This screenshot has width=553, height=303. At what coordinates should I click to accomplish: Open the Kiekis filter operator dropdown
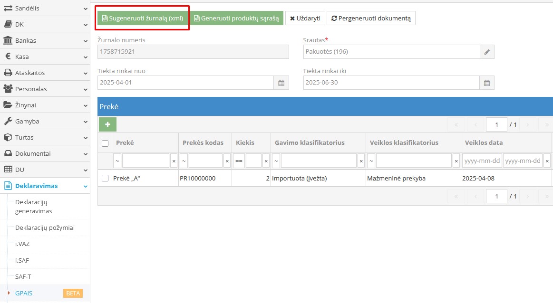239,161
